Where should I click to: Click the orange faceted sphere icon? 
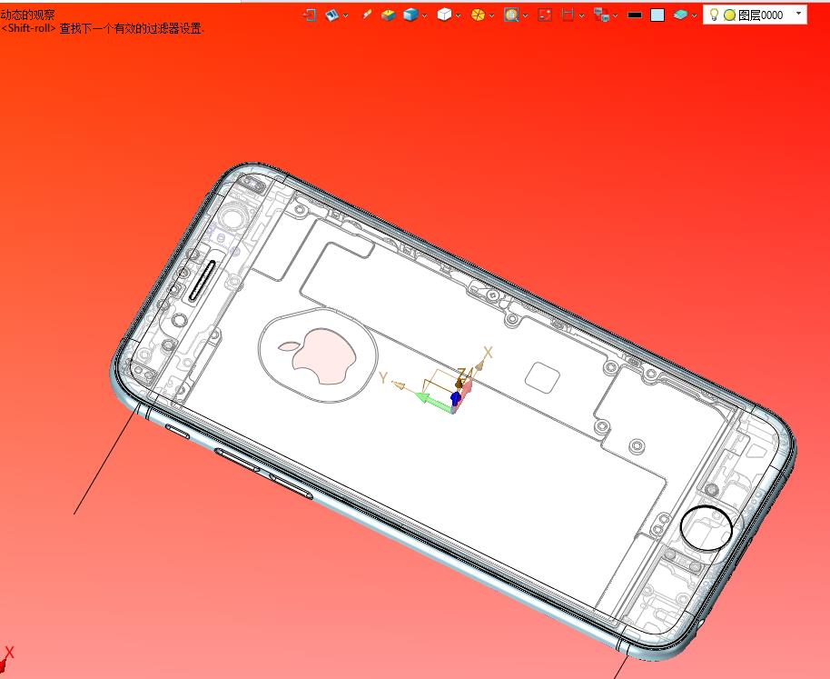pyautogui.click(x=478, y=15)
